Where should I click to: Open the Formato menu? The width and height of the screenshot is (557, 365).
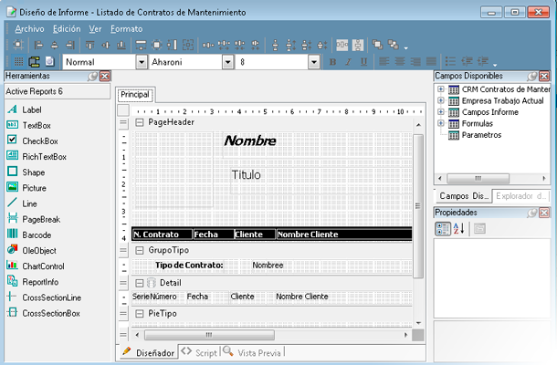tap(126, 29)
